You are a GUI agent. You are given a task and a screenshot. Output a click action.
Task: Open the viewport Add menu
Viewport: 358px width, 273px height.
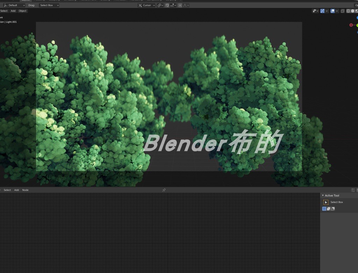(x=13, y=11)
